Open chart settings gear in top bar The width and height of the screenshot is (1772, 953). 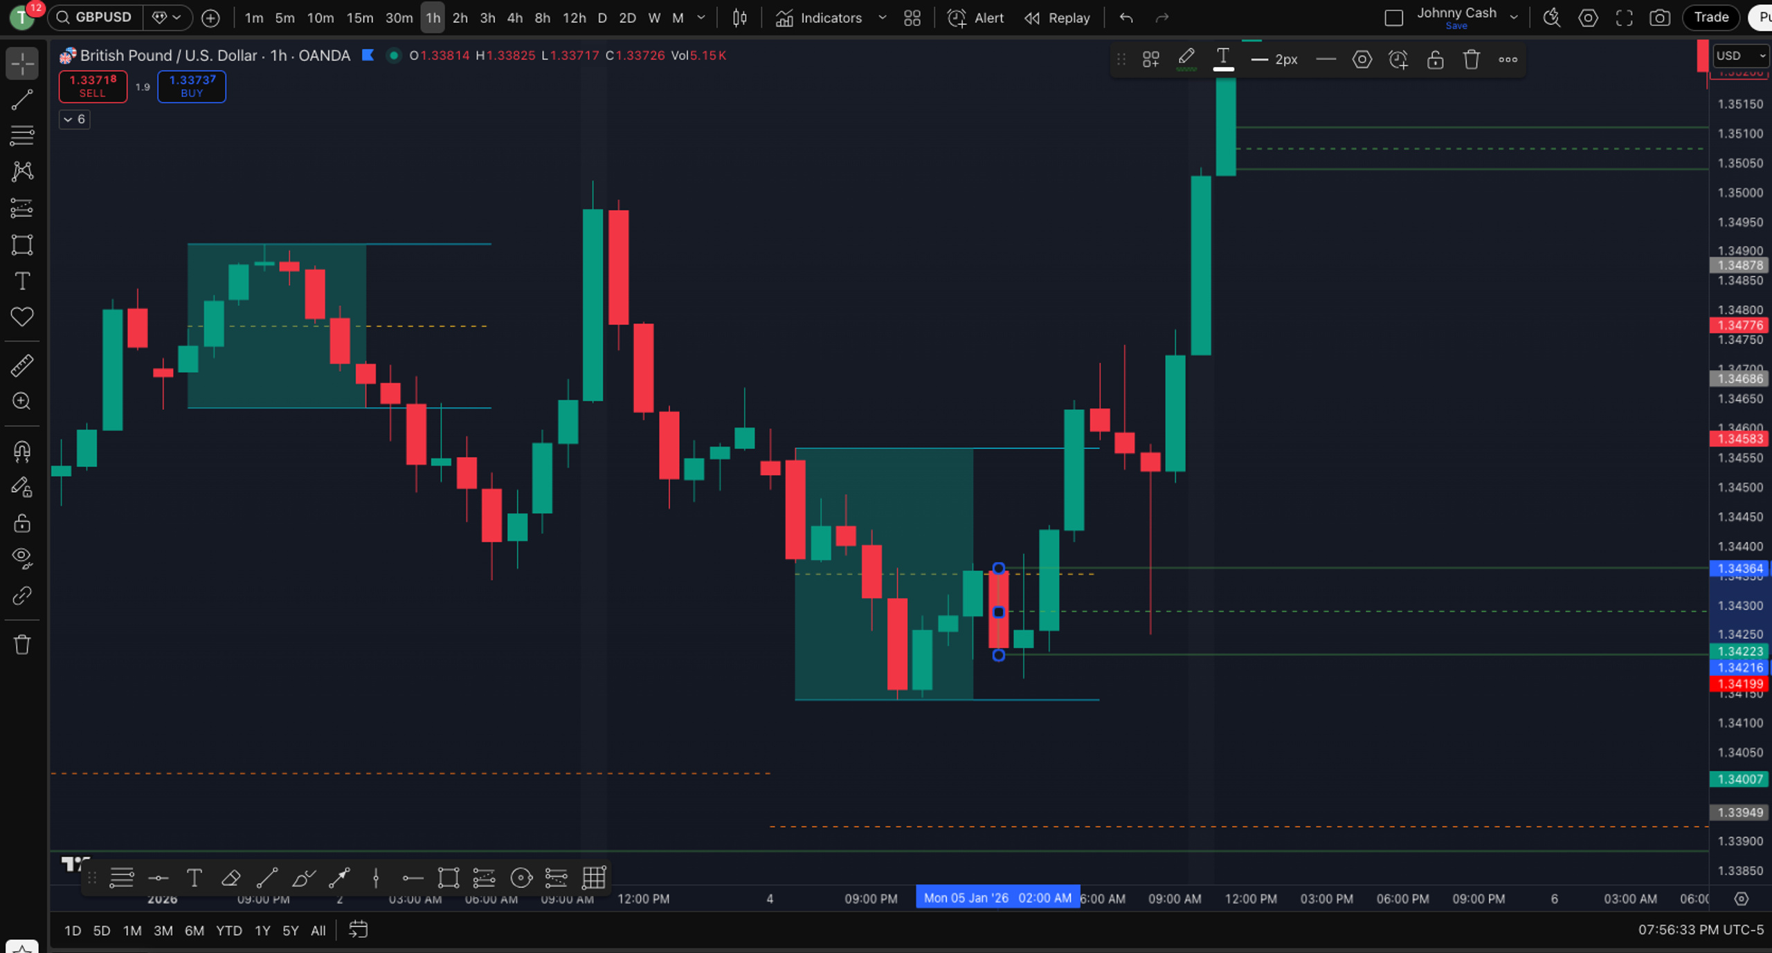[1588, 18]
